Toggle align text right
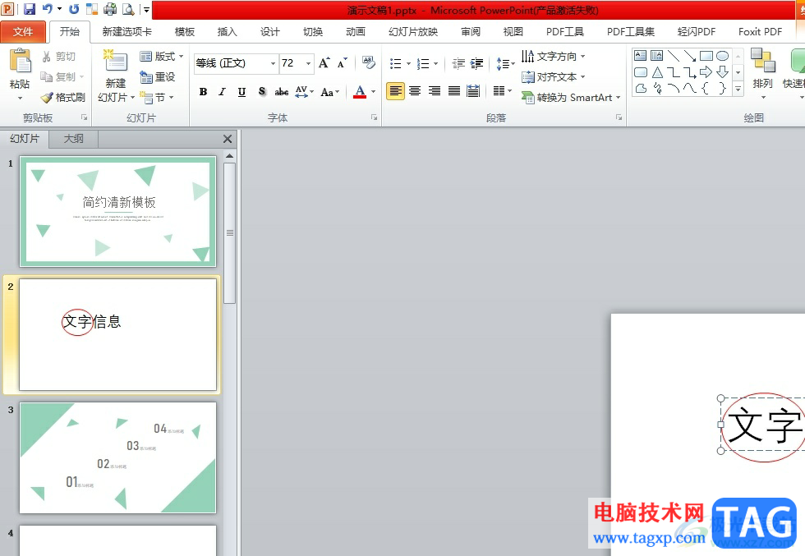This screenshot has width=805, height=556. pos(435,91)
